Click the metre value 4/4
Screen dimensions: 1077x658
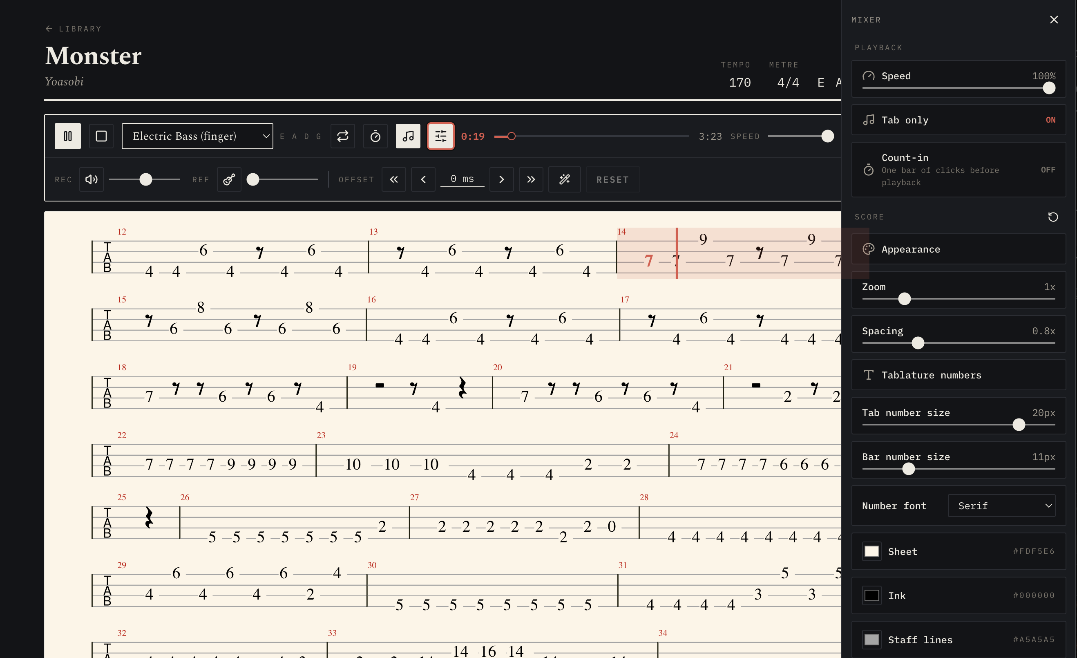coord(788,83)
